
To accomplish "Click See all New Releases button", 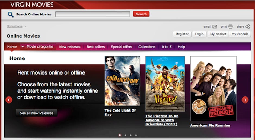I will tap(36, 113).
